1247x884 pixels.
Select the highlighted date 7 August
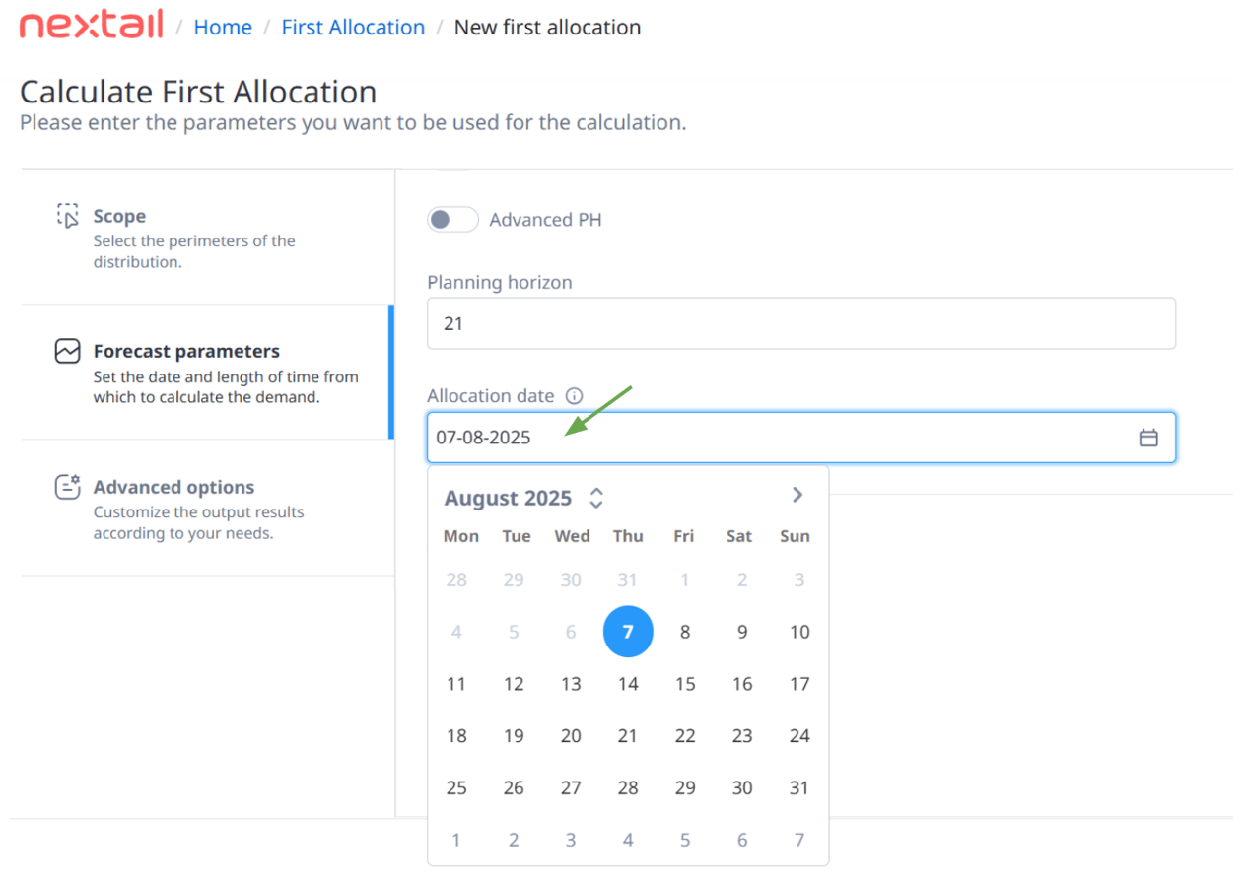(x=628, y=632)
